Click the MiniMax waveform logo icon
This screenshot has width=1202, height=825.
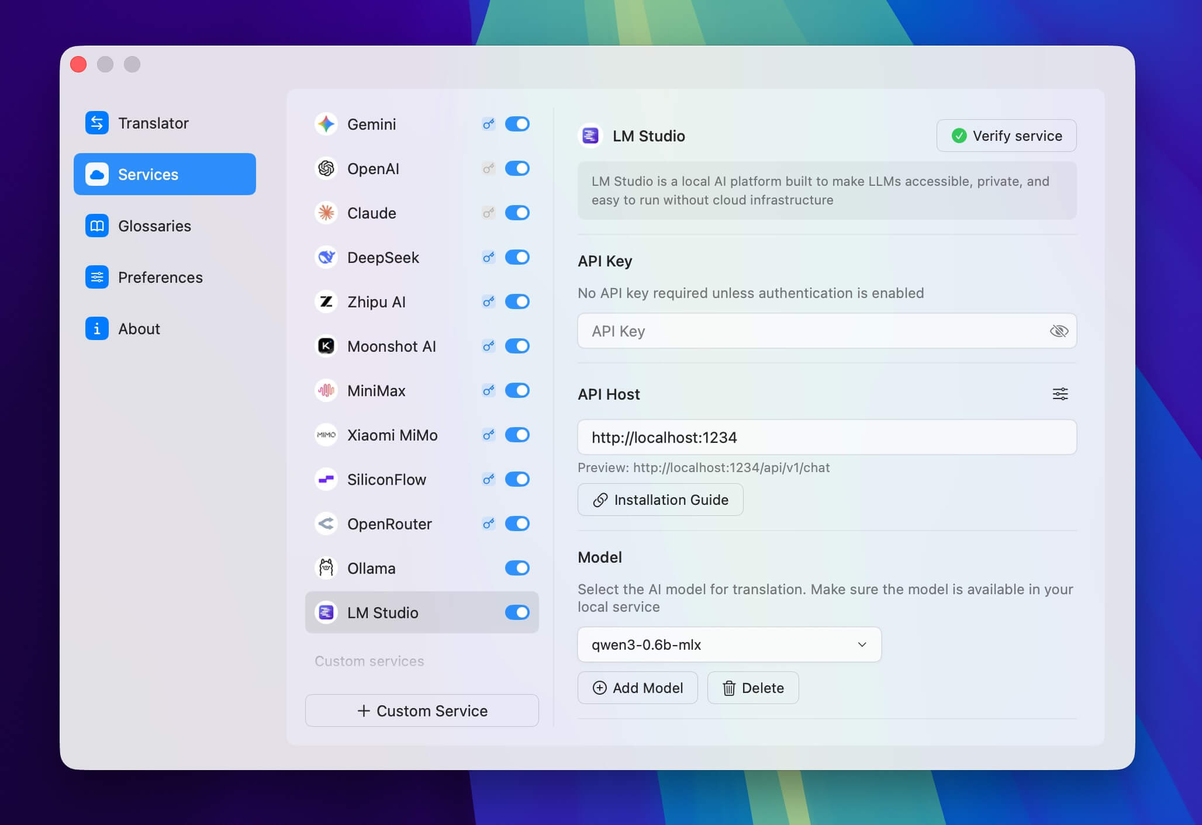[x=326, y=390]
